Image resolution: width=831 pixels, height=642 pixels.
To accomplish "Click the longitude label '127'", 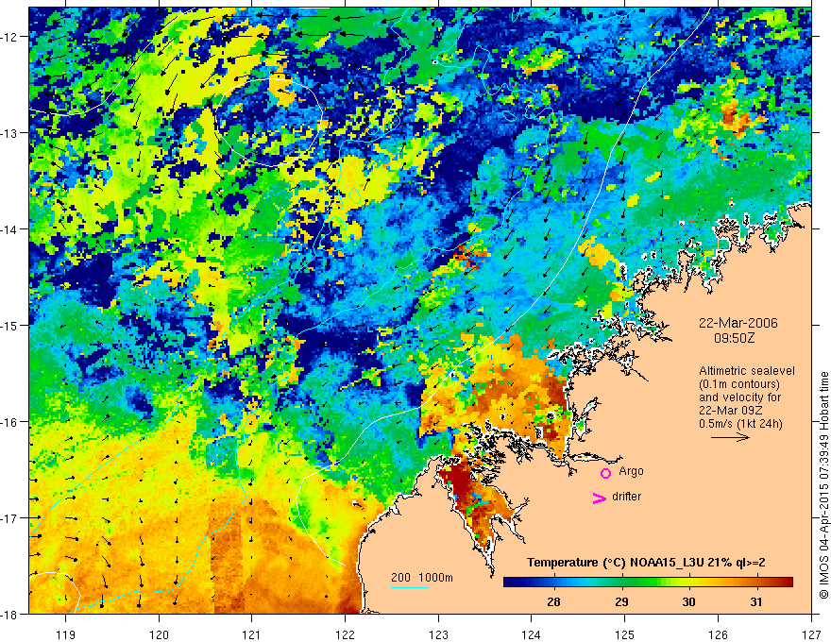I will [x=811, y=634].
